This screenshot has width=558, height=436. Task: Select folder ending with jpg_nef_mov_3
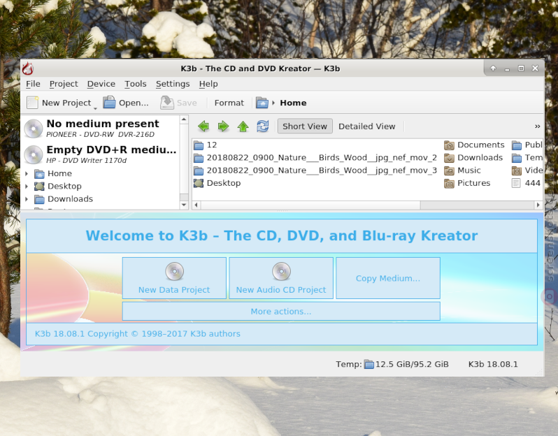[315, 170]
